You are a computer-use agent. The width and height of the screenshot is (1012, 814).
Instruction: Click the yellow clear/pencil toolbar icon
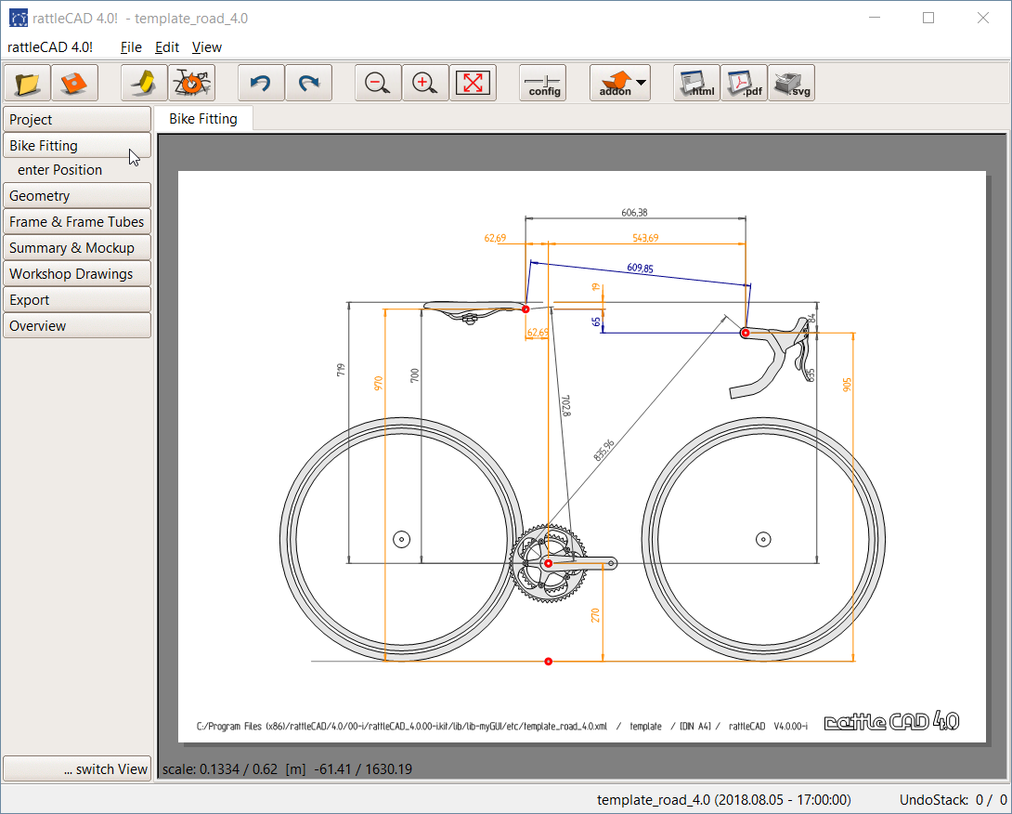tap(144, 83)
